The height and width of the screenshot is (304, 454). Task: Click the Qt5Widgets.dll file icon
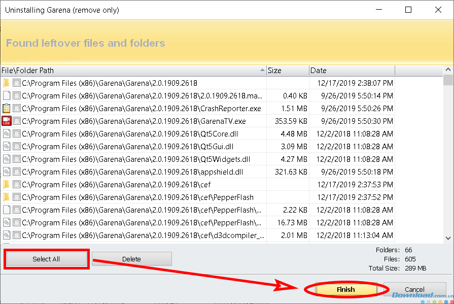point(6,159)
